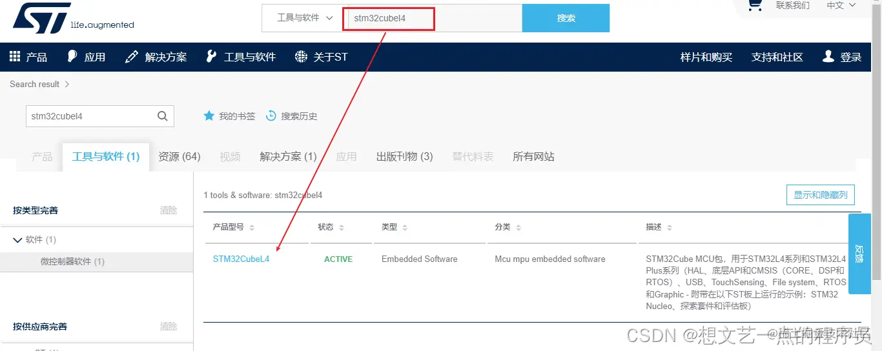Switch to the 工具与软件 (1) results tab
The width and height of the screenshot is (882, 351).
click(106, 157)
